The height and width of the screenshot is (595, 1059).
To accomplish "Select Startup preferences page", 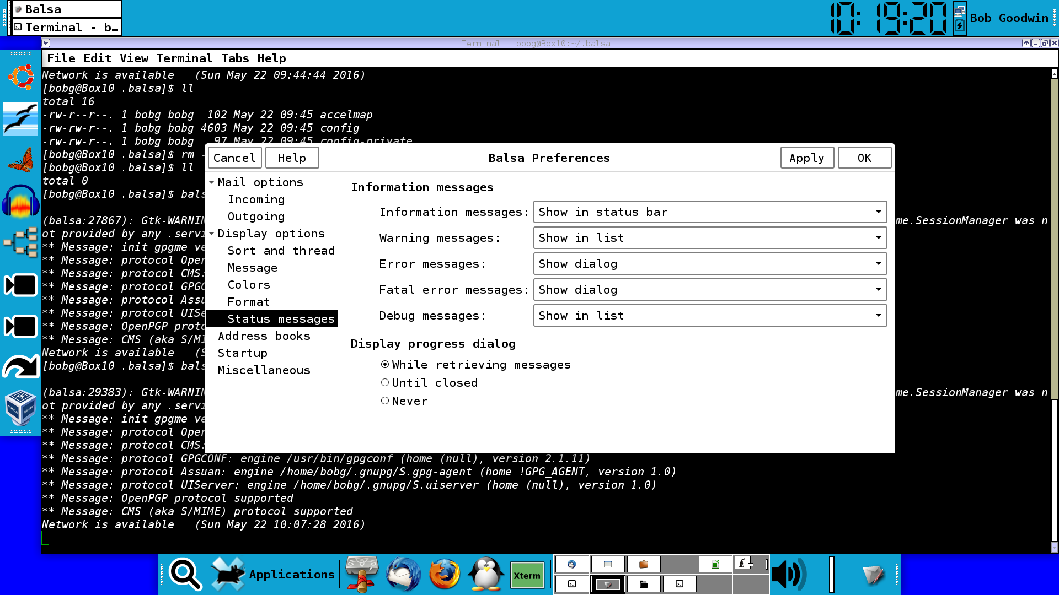I will pos(243,353).
